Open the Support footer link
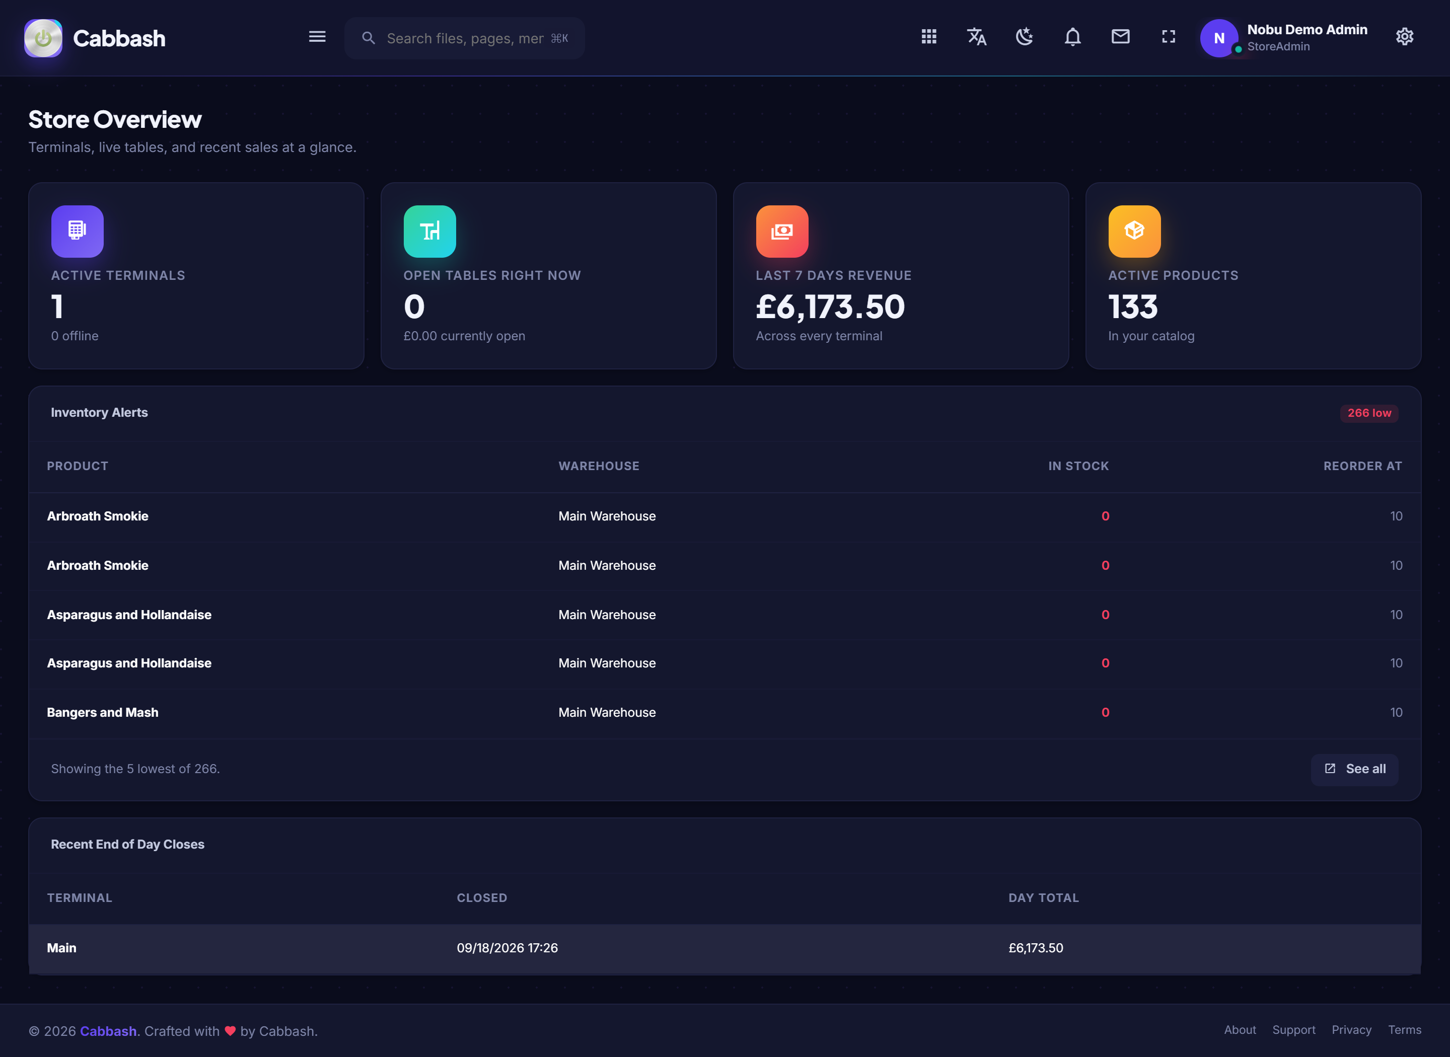The height and width of the screenshot is (1057, 1450). 1294,1030
